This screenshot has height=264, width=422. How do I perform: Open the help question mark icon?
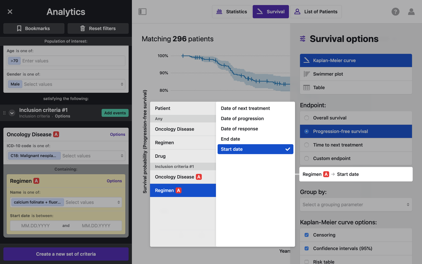pos(395,12)
